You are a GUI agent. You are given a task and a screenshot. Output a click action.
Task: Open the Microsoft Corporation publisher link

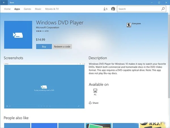(48, 28)
